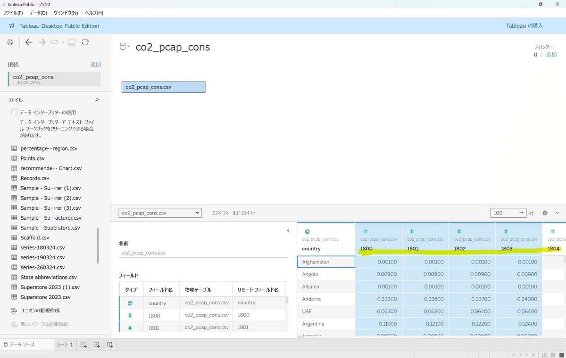Click the number type icon above 1801 column

click(x=412, y=231)
